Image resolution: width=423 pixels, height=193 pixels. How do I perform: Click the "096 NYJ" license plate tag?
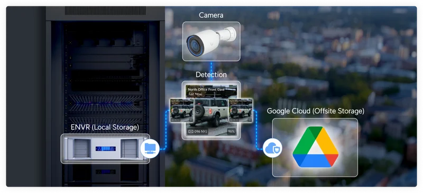tap(198, 132)
